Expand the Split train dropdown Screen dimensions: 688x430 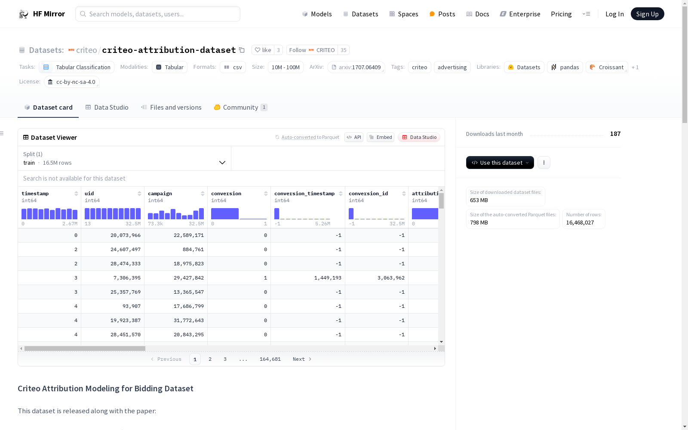(124, 158)
